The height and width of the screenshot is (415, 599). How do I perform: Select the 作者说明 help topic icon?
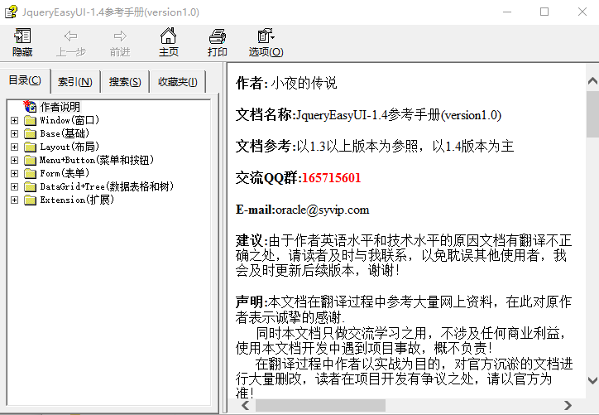click(x=31, y=107)
